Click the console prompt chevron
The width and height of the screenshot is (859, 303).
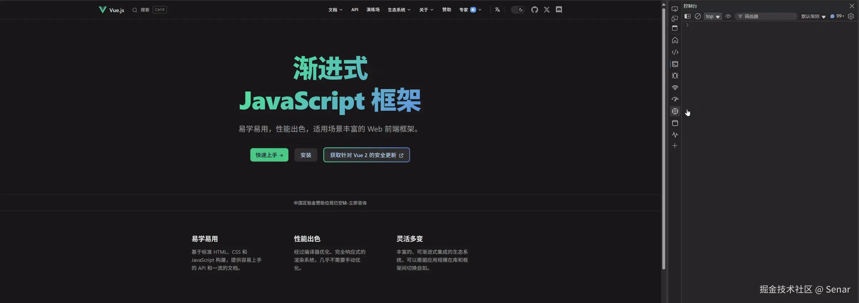click(687, 25)
